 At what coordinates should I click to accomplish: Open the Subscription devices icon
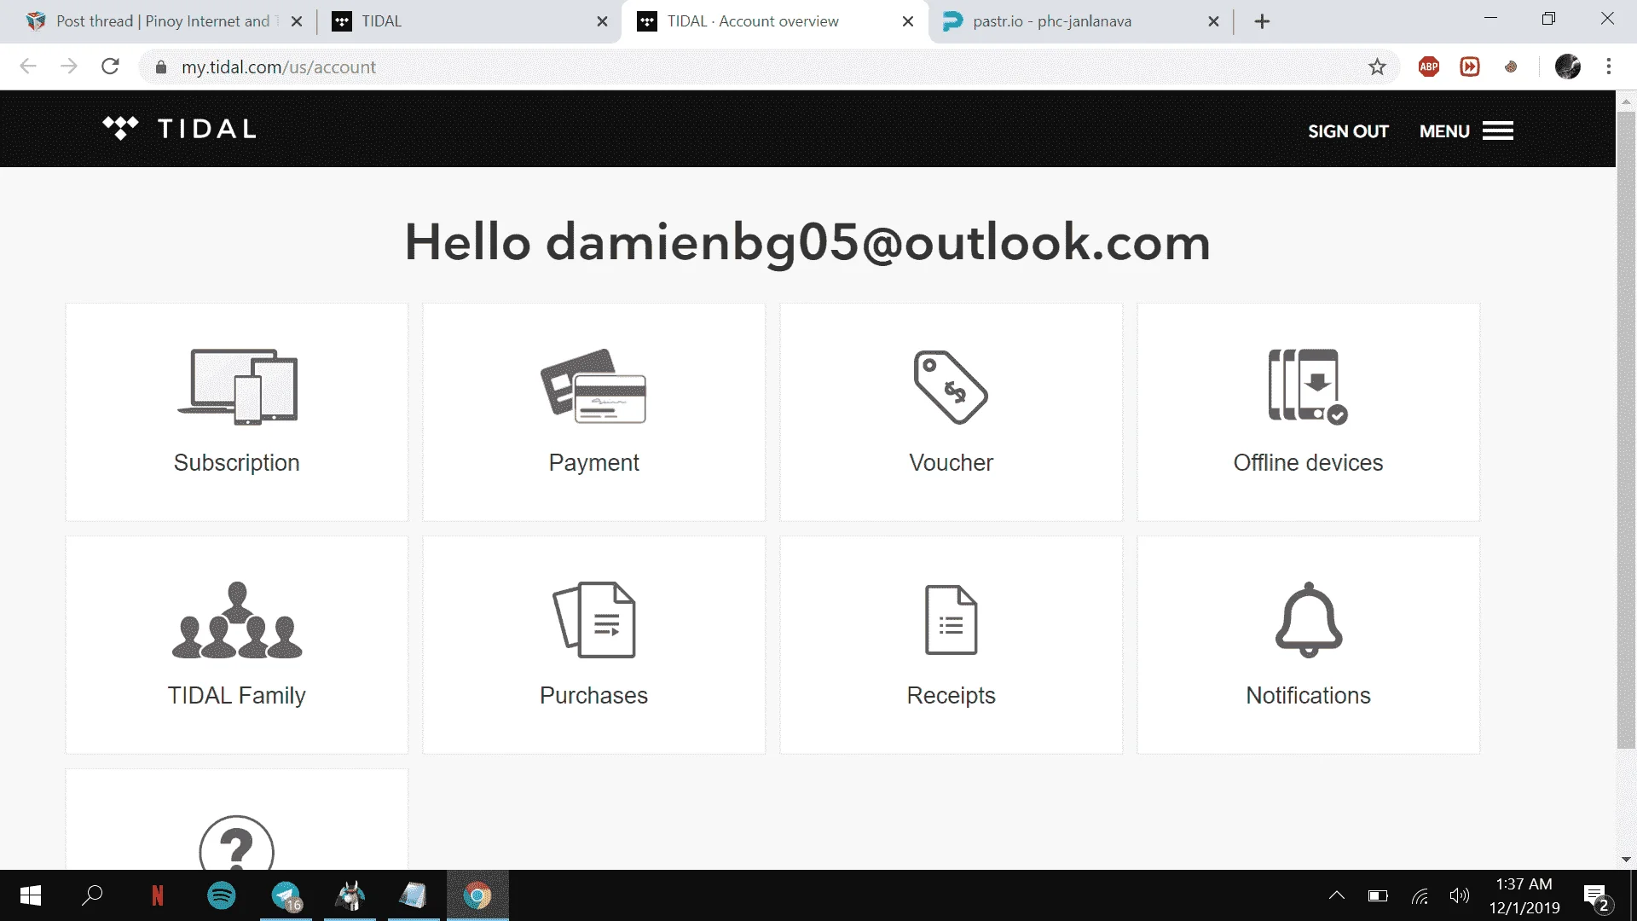(237, 386)
